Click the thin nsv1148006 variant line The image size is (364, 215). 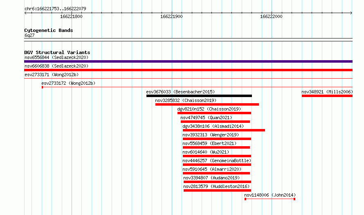click(x=270, y=199)
